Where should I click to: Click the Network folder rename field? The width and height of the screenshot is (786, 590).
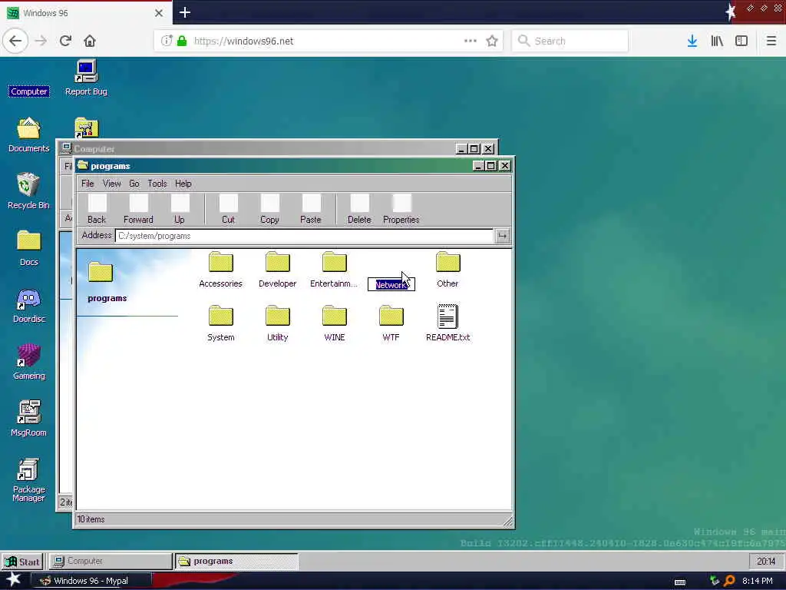[x=391, y=284]
